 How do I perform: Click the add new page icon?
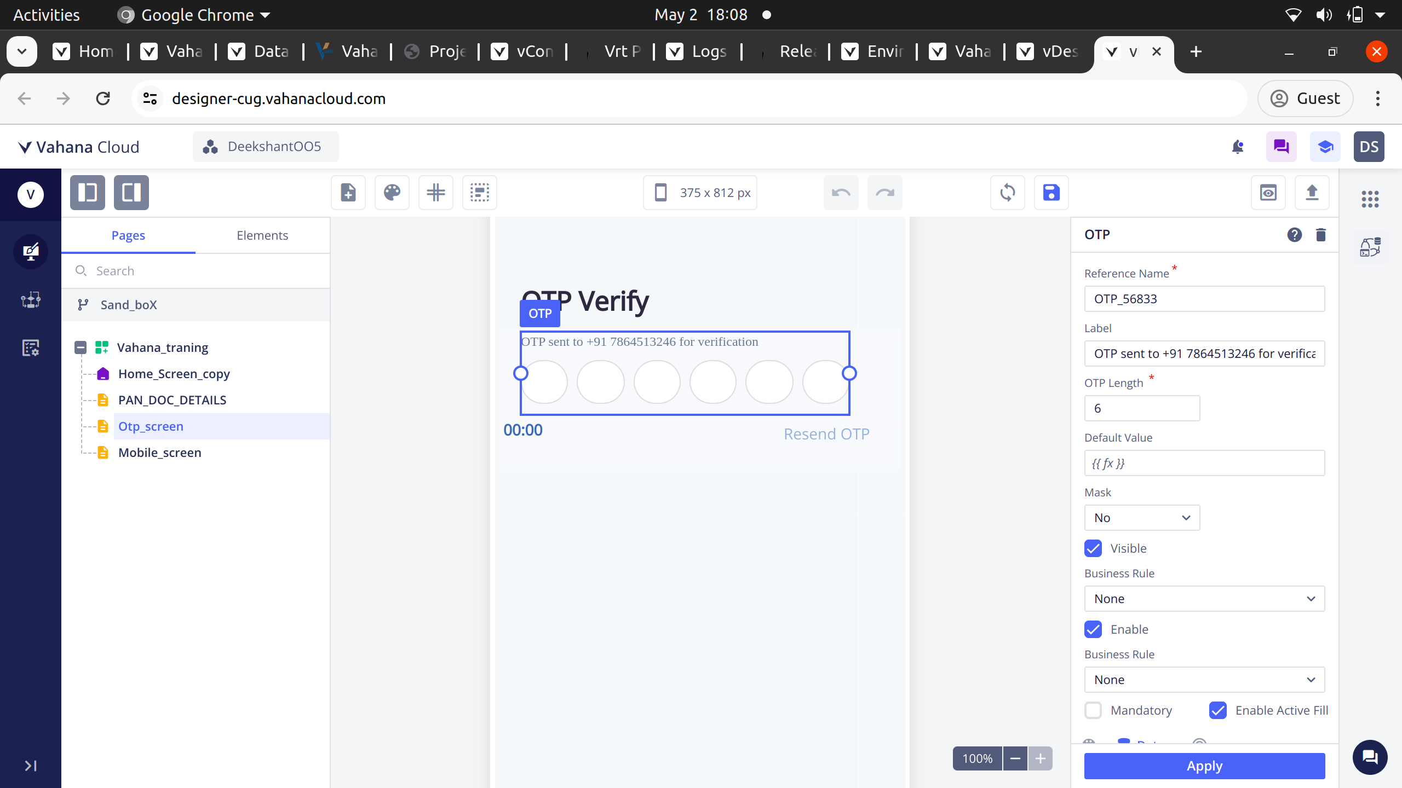[348, 193]
